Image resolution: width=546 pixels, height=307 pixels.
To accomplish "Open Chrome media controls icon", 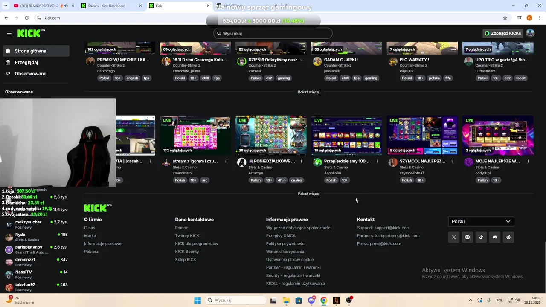I will 519,18.
